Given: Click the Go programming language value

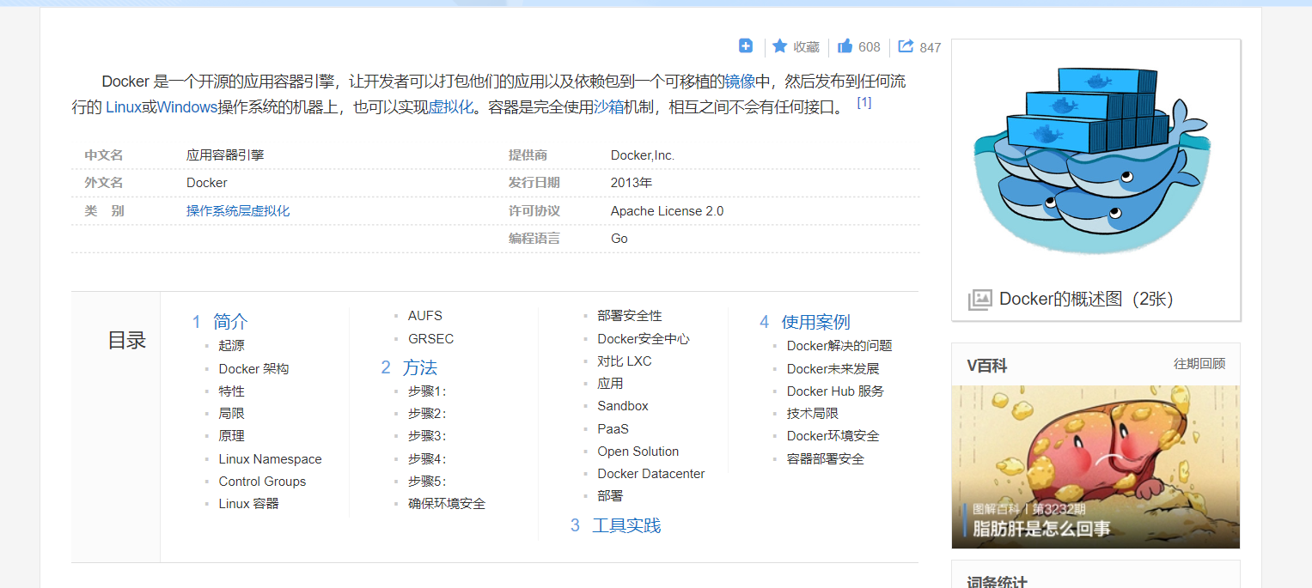Looking at the screenshot, I should 619,239.
